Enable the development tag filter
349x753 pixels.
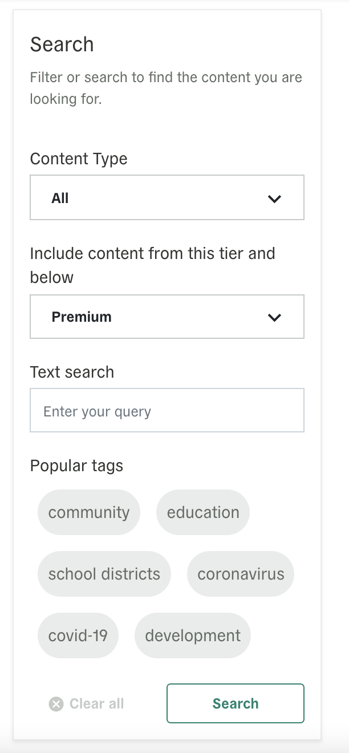pos(193,635)
